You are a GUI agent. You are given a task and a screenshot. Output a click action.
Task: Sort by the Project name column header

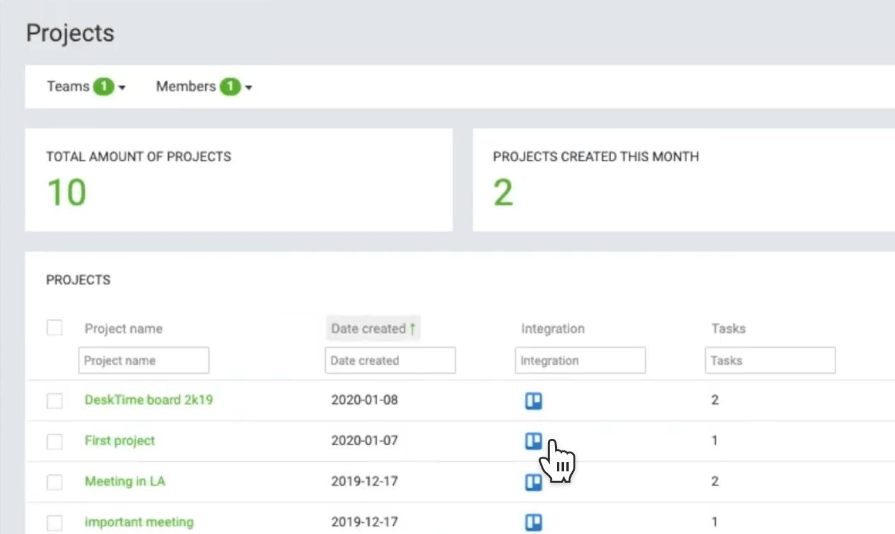[123, 328]
